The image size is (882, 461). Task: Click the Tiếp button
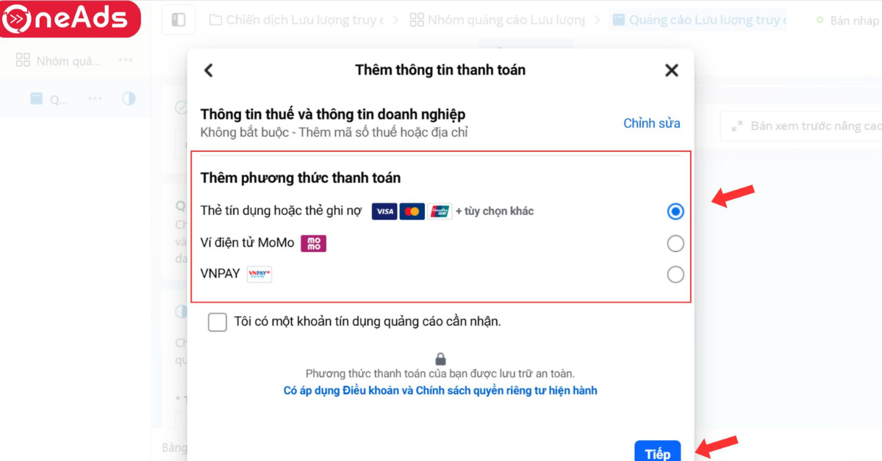coord(658,451)
